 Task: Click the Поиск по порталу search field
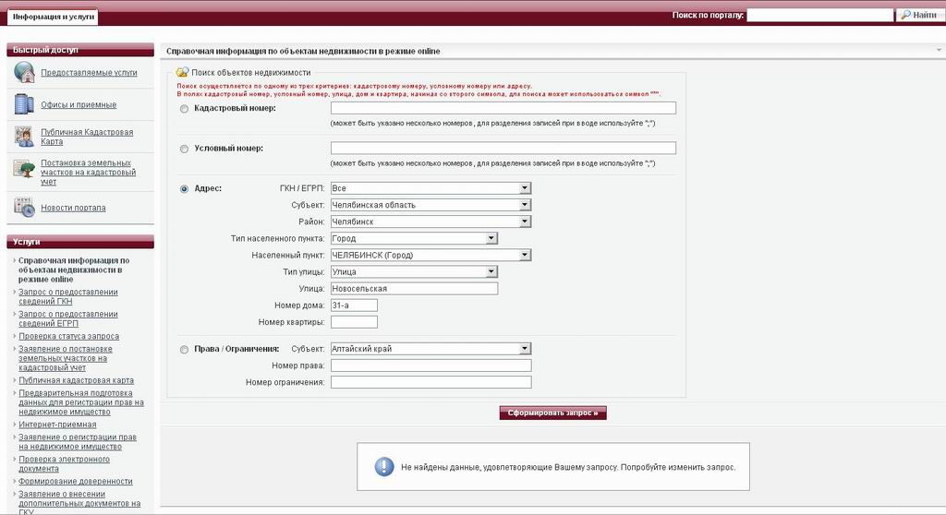819,15
